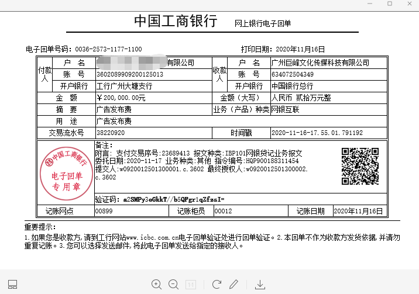Maximize the image viewer window

tap(390, 4)
